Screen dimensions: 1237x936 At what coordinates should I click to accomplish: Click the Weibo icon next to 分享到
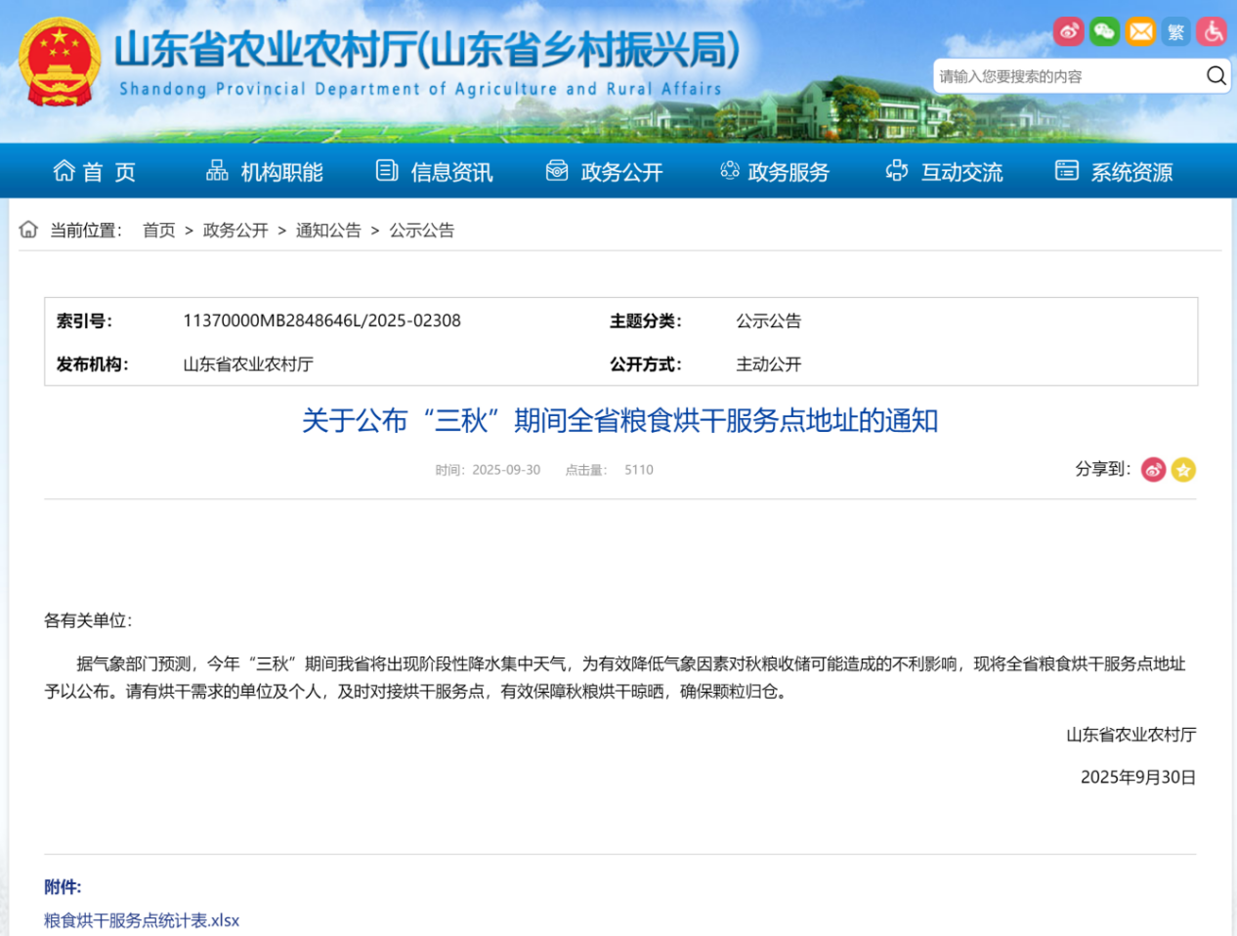1153,470
